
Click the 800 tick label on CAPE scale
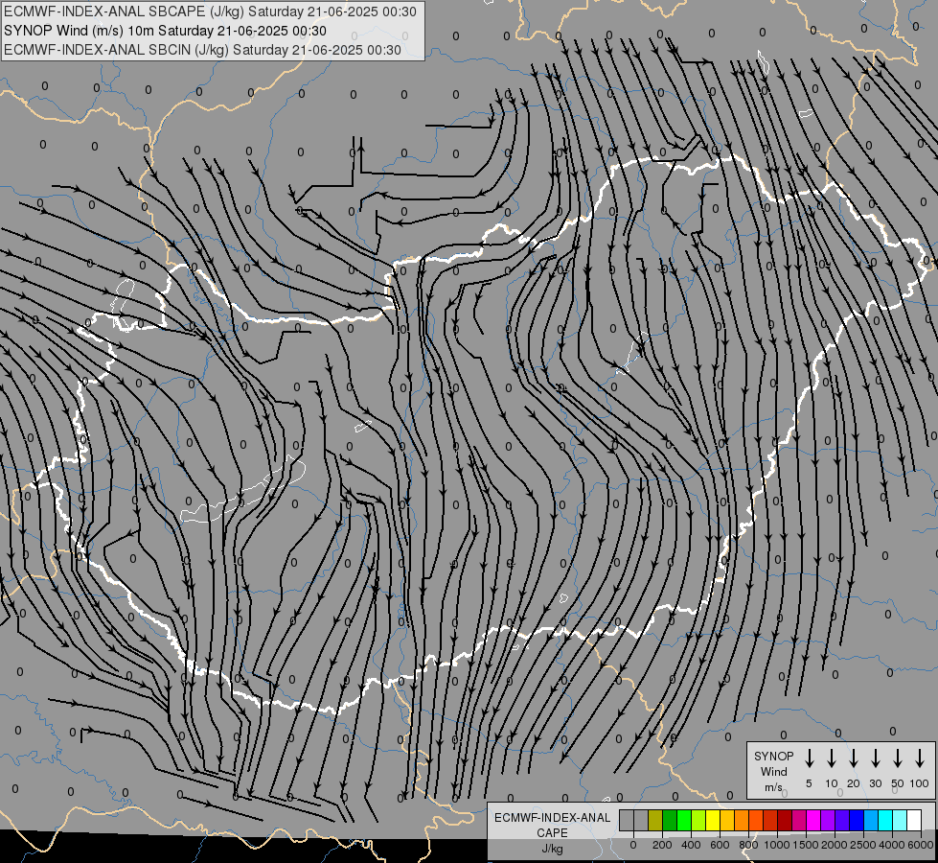point(748,845)
